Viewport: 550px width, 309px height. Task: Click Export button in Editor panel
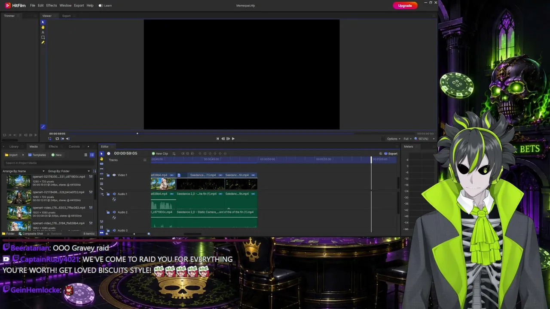tap(391, 154)
